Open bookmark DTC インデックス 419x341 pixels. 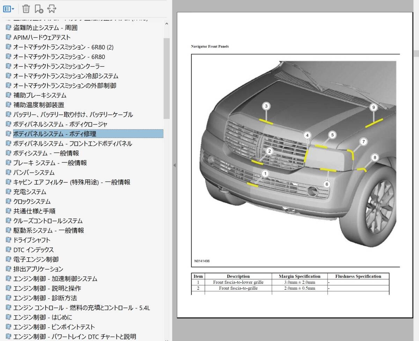(x=34, y=250)
